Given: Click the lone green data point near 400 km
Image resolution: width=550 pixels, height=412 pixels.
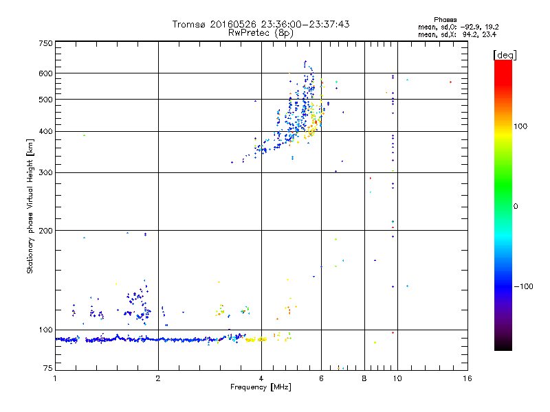Looking at the screenshot, I should tap(84, 135).
